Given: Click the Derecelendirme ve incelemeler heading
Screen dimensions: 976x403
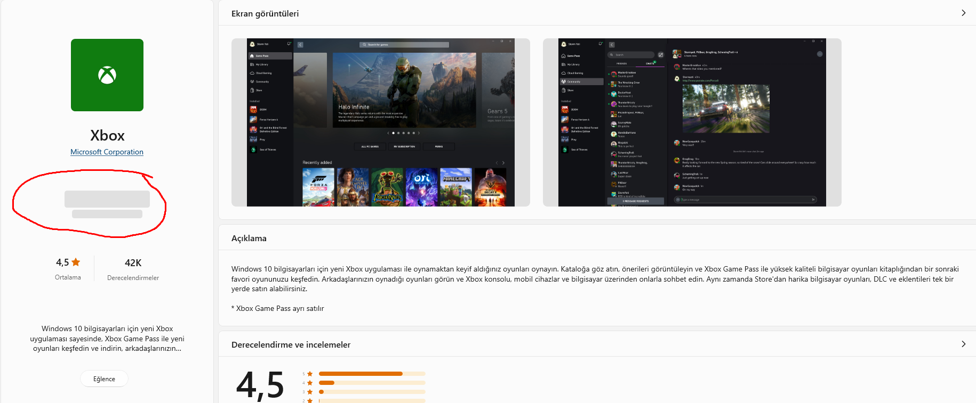Looking at the screenshot, I should pos(291,344).
